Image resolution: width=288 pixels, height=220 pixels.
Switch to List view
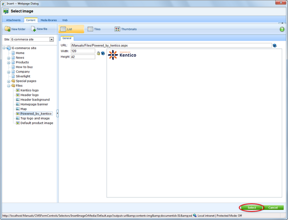71,29
